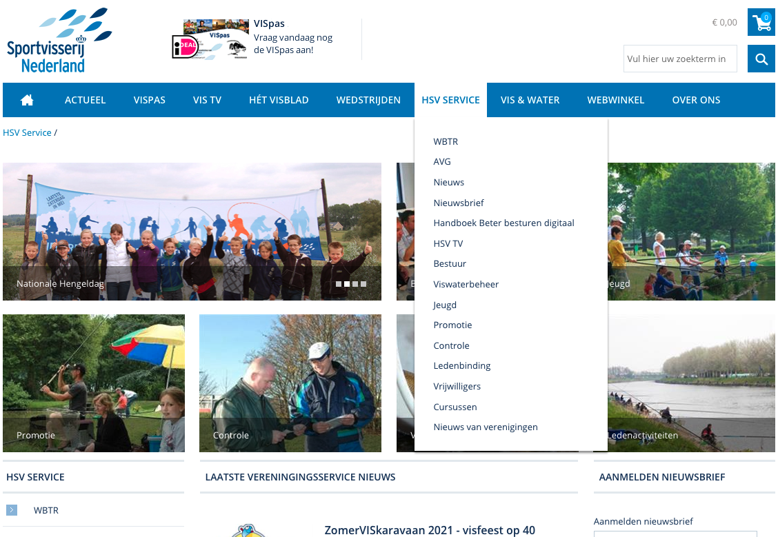Open the ZomerVISkaravaan 2021 news article

(429, 530)
